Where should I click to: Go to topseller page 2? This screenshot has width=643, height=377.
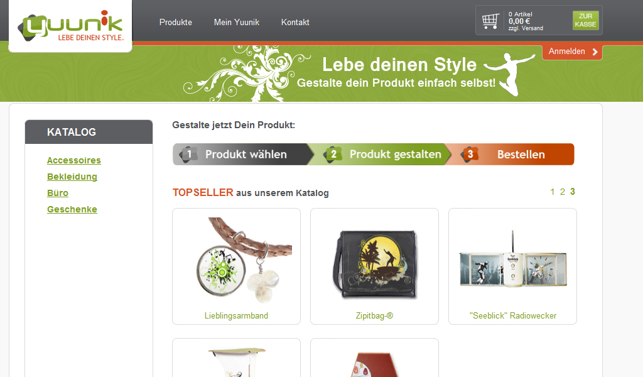point(563,192)
